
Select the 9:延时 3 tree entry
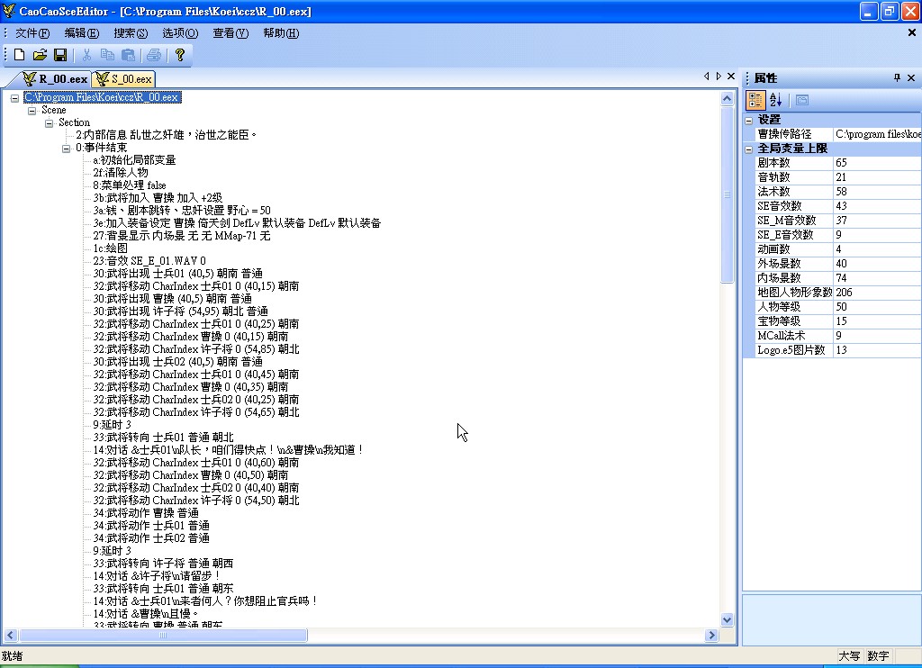(113, 425)
